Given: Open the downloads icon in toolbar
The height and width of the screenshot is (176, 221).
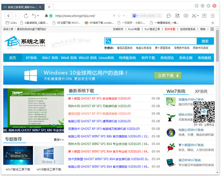Looking at the screenshot, I should (204, 16).
